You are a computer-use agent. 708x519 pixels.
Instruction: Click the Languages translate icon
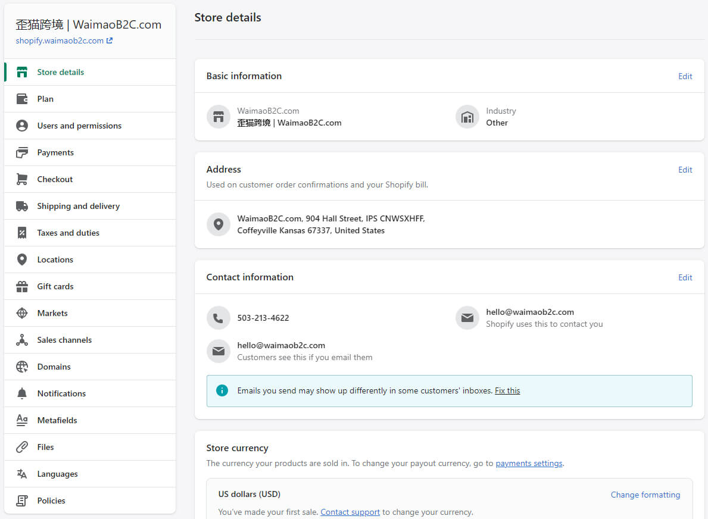point(21,474)
